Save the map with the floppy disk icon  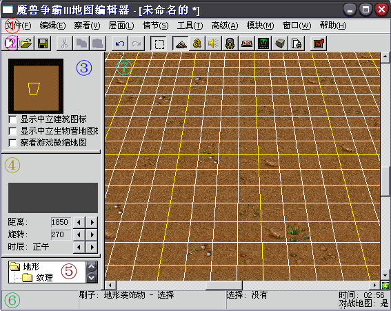(43, 43)
